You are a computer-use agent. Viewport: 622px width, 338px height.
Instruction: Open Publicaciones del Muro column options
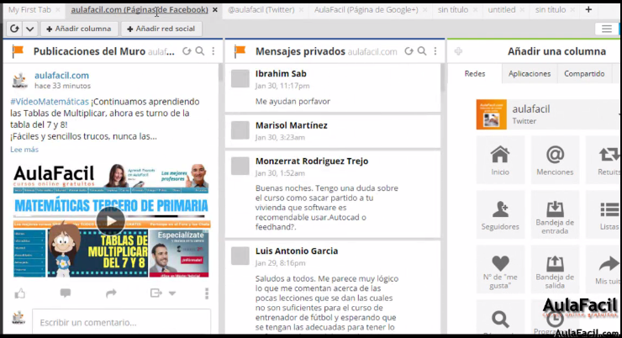[x=213, y=51]
